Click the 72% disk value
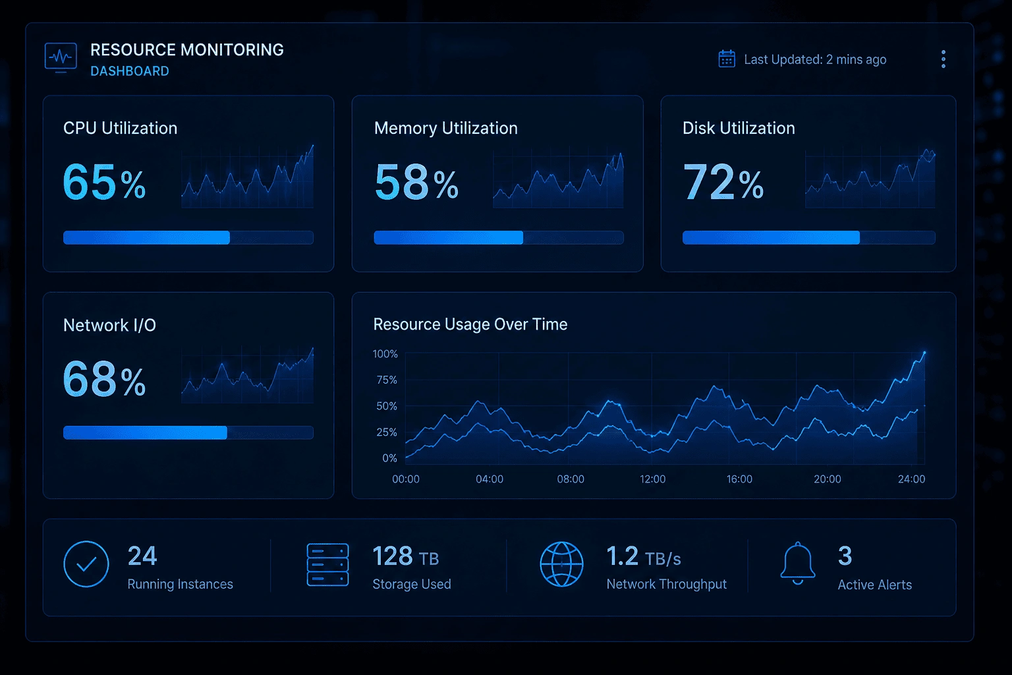 click(x=723, y=182)
